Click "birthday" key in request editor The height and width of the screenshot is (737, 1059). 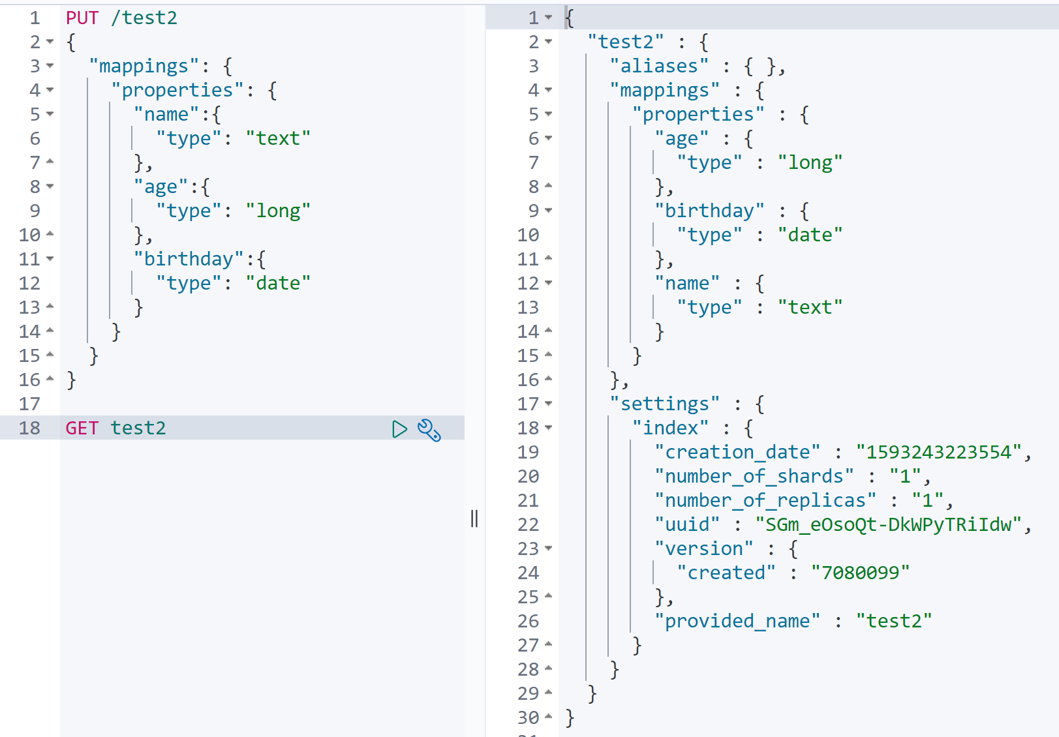pyautogui.click(x=189, y=260)
